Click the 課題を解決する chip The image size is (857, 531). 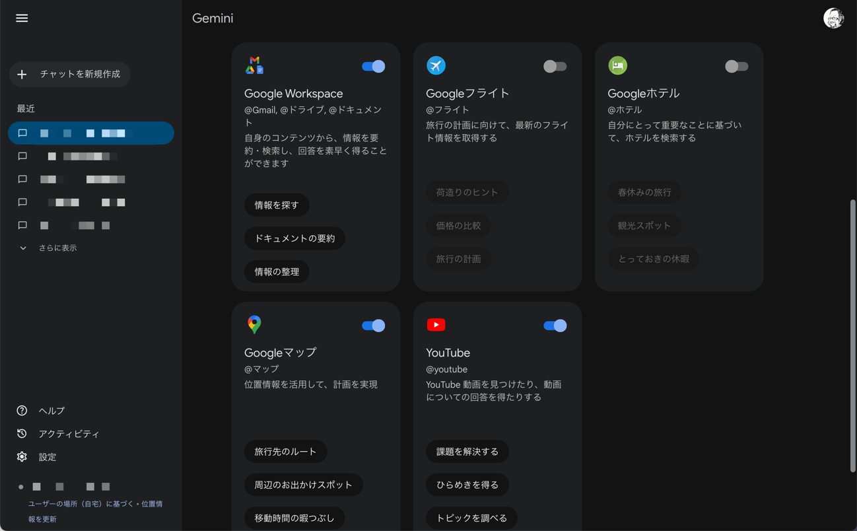[467, 452]
